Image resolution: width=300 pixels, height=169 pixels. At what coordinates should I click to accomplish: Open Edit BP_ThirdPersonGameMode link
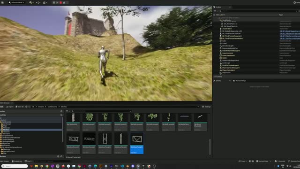pyautogui.click(x=290, y=38)
